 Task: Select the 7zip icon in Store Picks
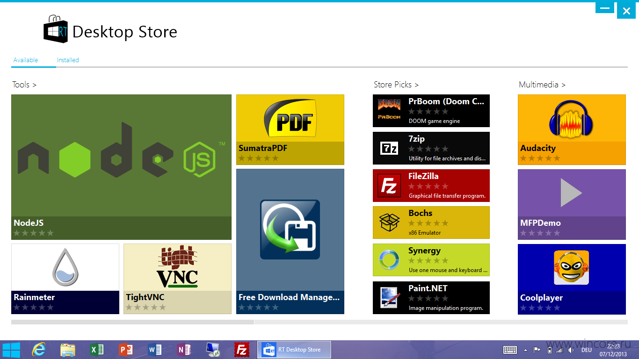pyautogui.click(x=389, y=148)
